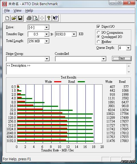Screen dimensions: 137x164
Task: Open the File menu
Action: 7,11
